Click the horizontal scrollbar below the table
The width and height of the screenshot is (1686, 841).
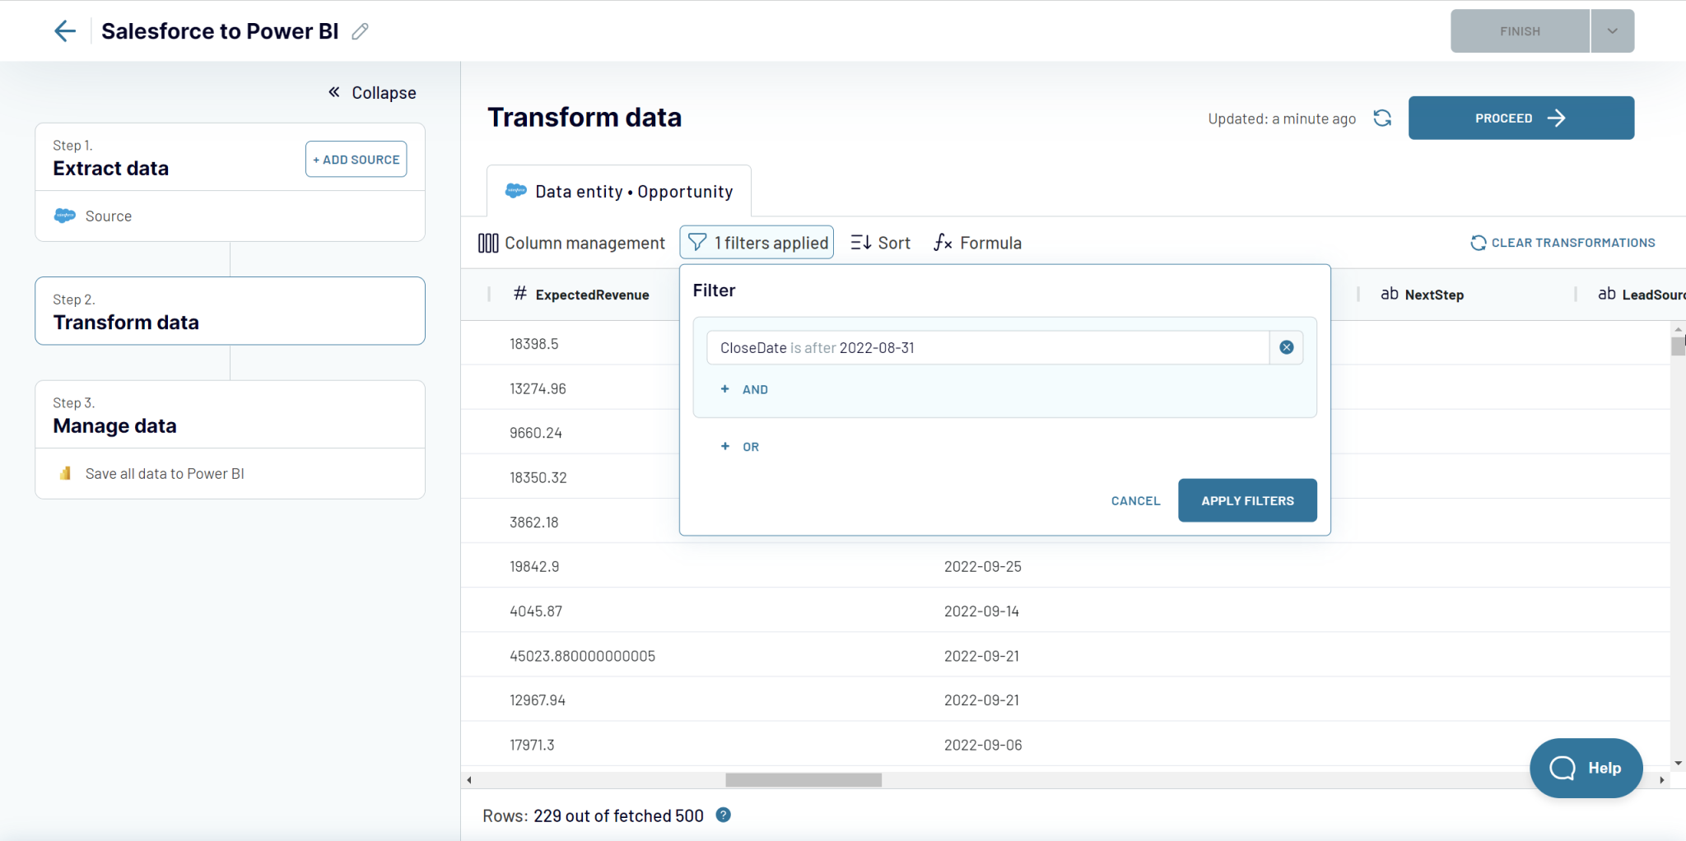pyautogui.click(x=803, y=779)
